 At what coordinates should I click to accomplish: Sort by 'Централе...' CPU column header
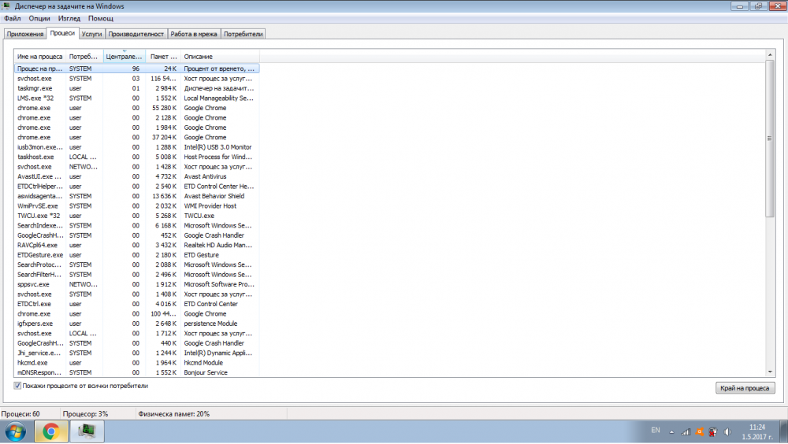(125, 57)
